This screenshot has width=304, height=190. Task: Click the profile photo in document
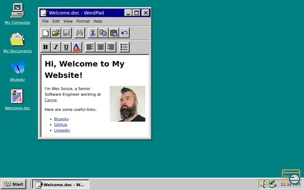click(x=128, y=104)
